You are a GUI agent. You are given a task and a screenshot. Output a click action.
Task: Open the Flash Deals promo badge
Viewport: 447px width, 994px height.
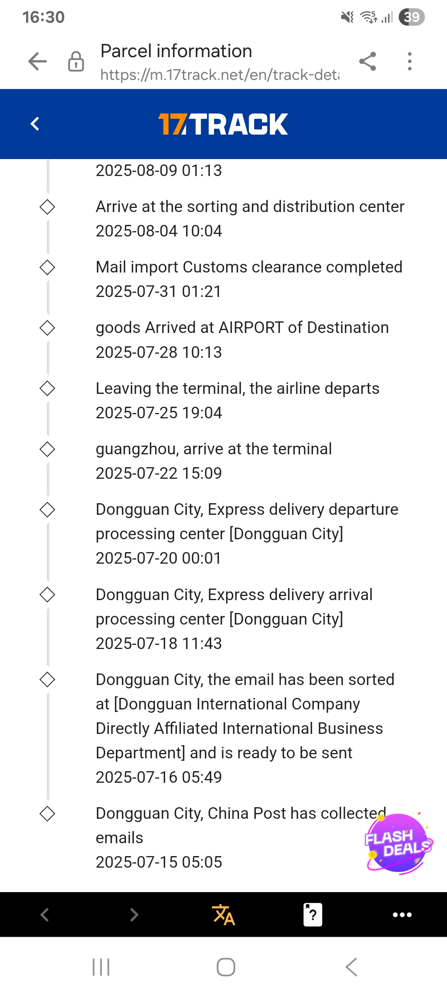pyautogui.click(x=398, y=843)
